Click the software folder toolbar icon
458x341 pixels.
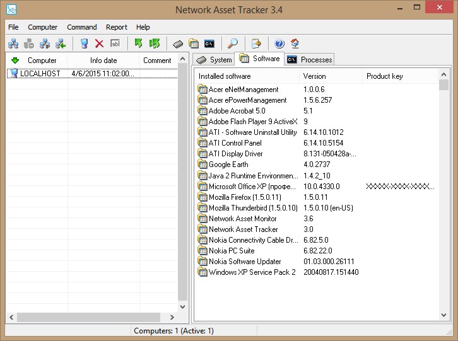[194, 43]
